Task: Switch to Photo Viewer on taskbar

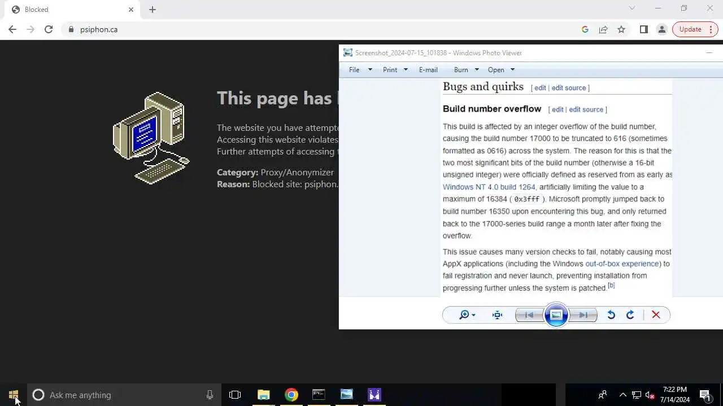Action: pos(347,395)
